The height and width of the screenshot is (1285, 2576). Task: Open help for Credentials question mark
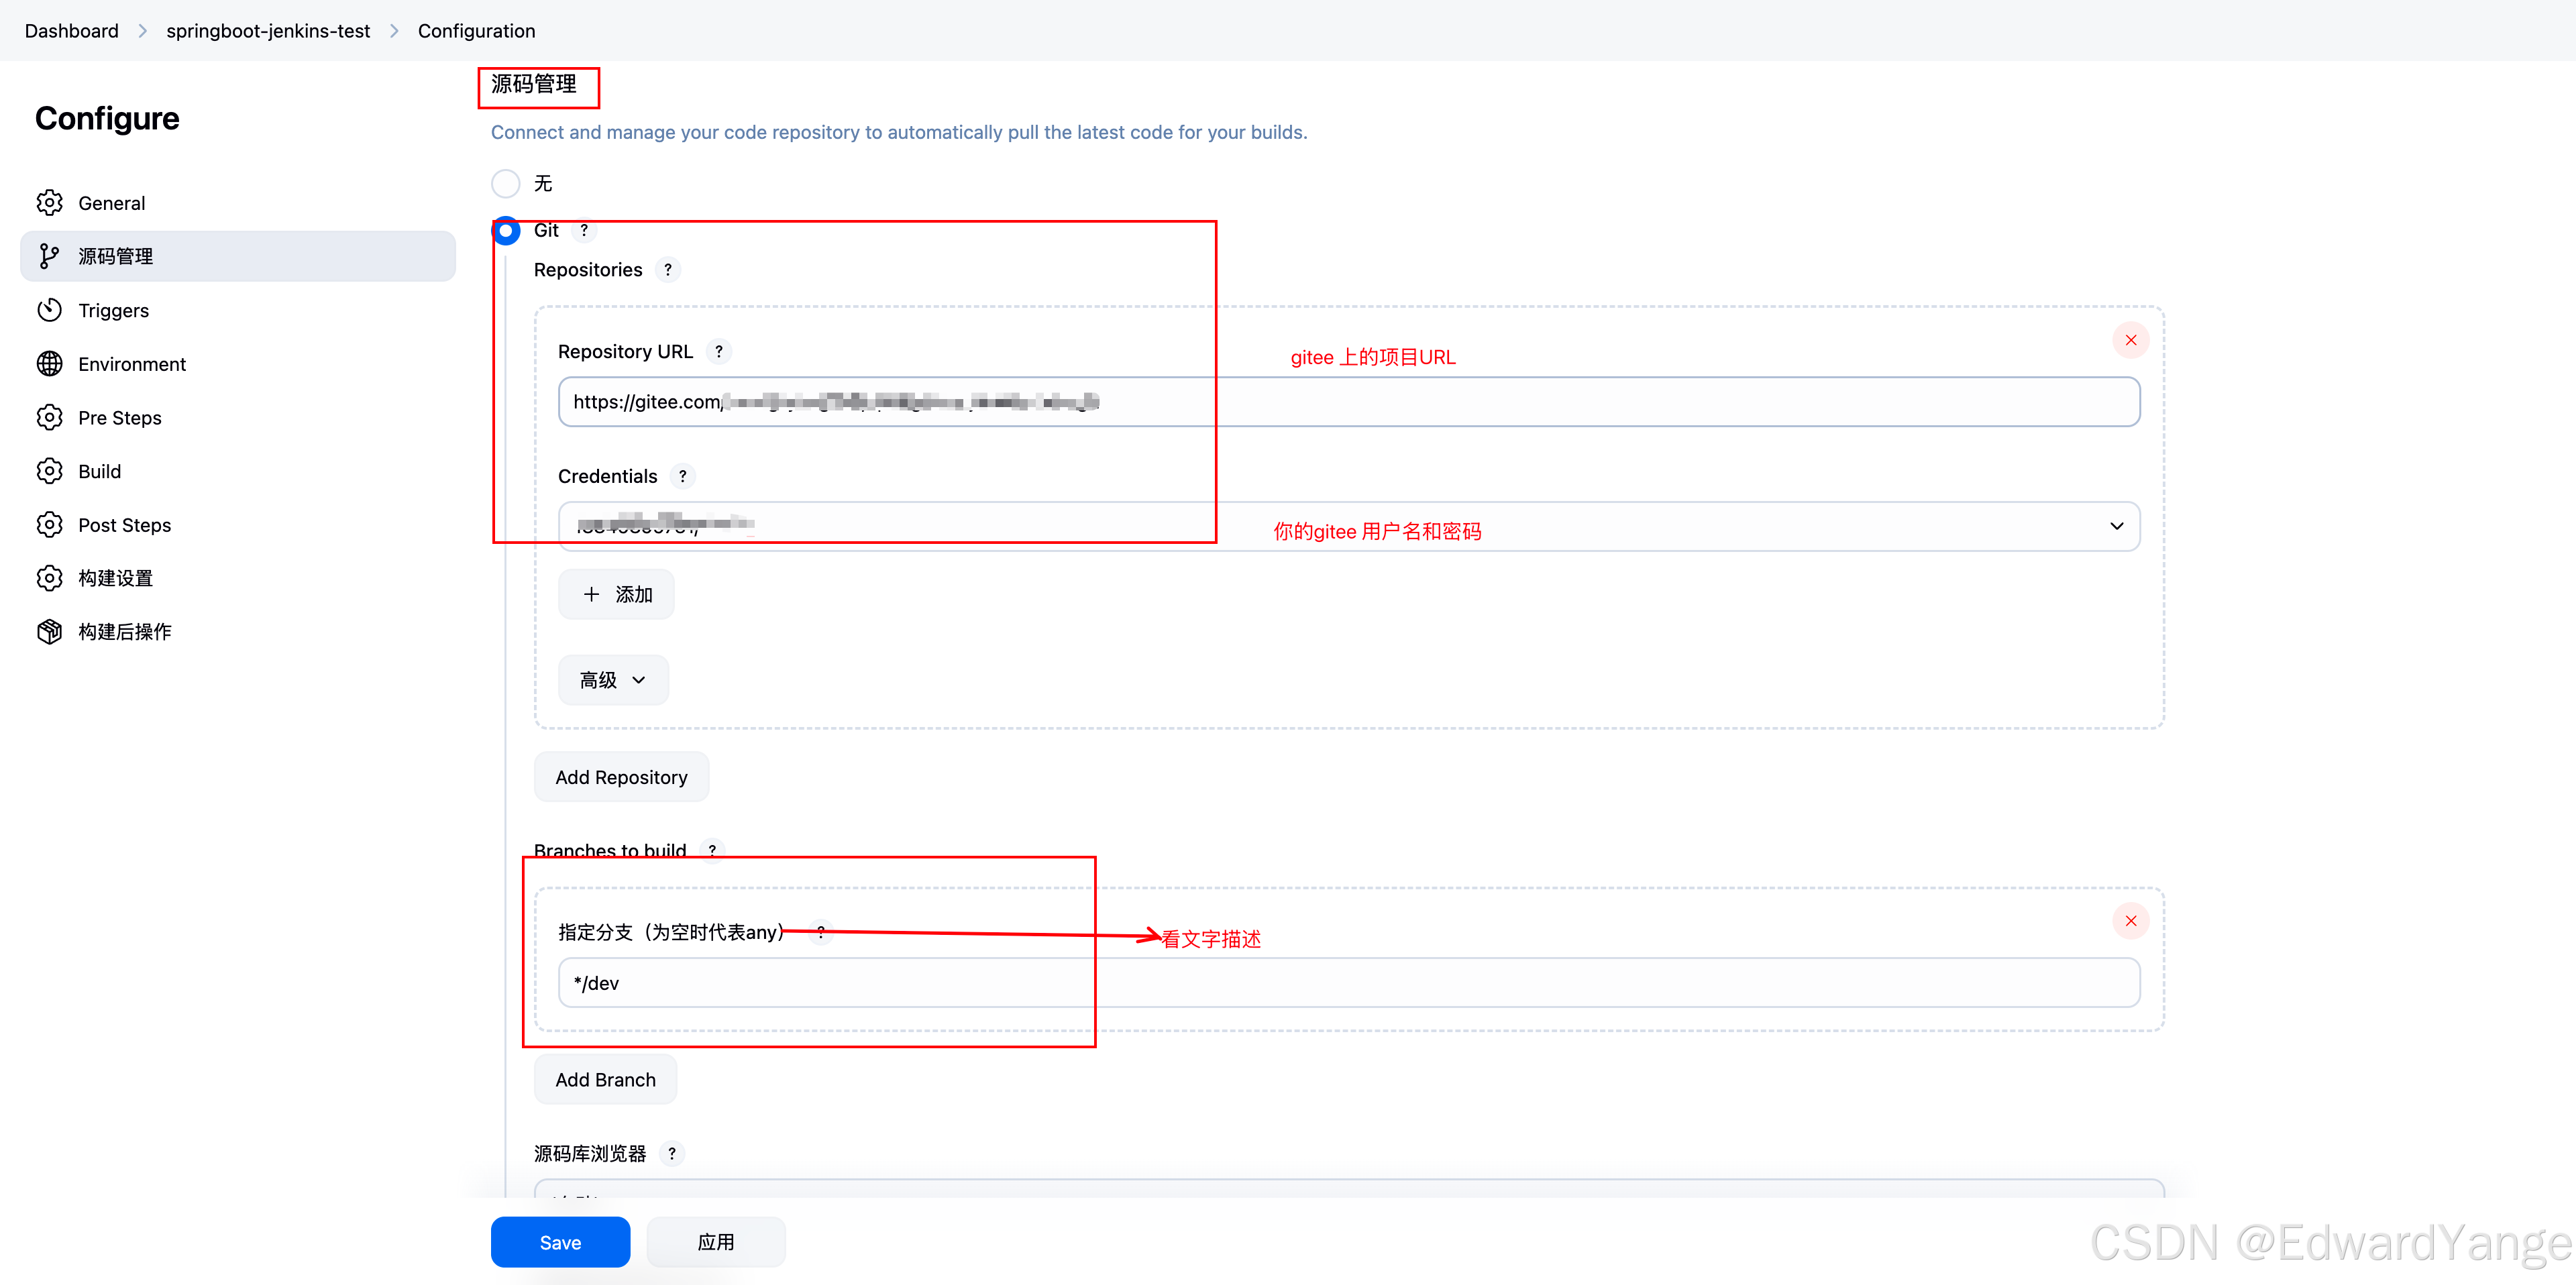[683, 476]
